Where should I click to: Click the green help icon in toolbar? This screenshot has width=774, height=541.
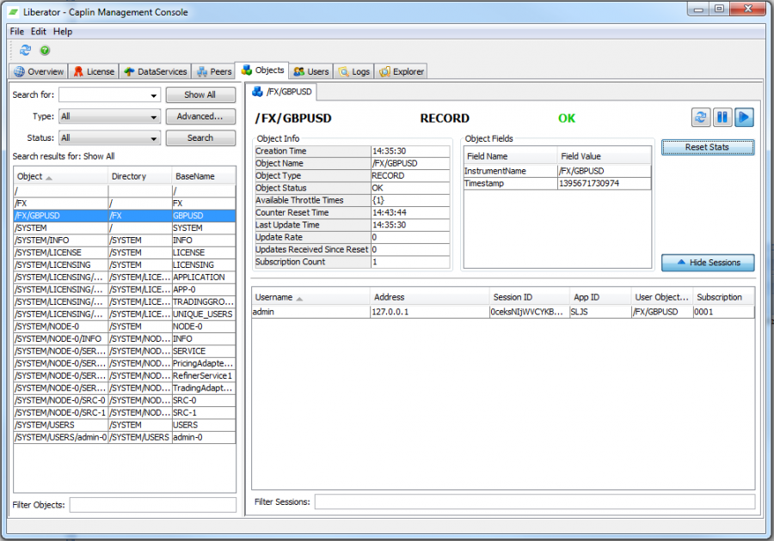45,51
